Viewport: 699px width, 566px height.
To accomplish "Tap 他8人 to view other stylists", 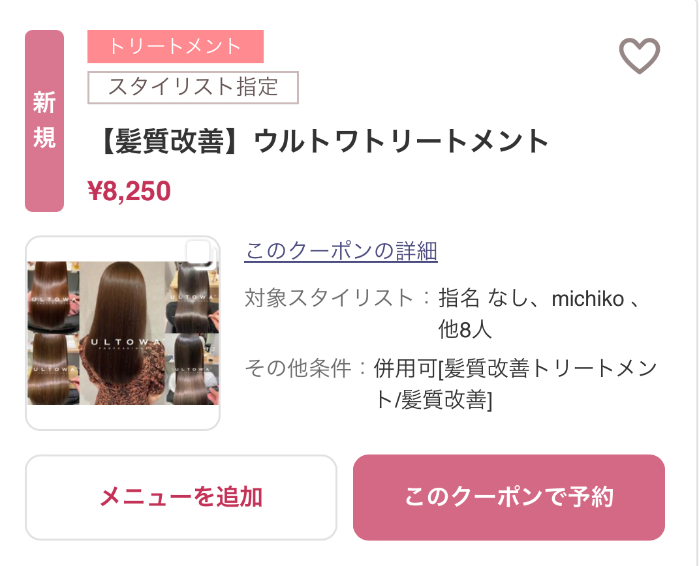I will [x=465, y=329].
